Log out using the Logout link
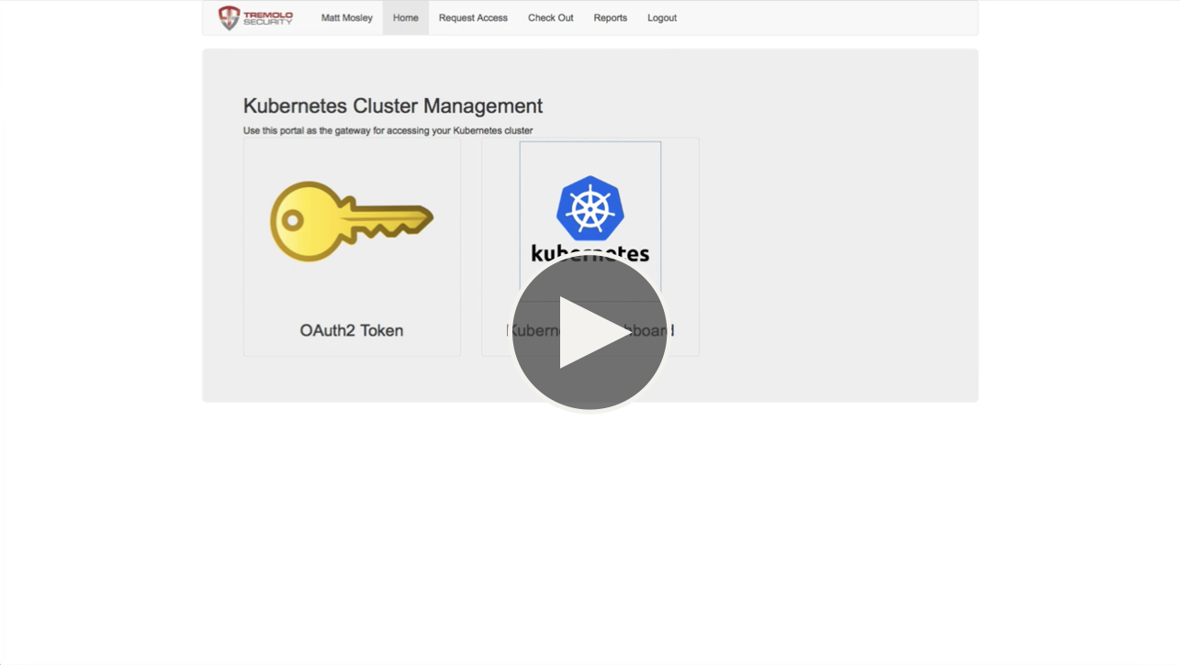Viewport: 1180px width, 665px height. click(662, 17)
